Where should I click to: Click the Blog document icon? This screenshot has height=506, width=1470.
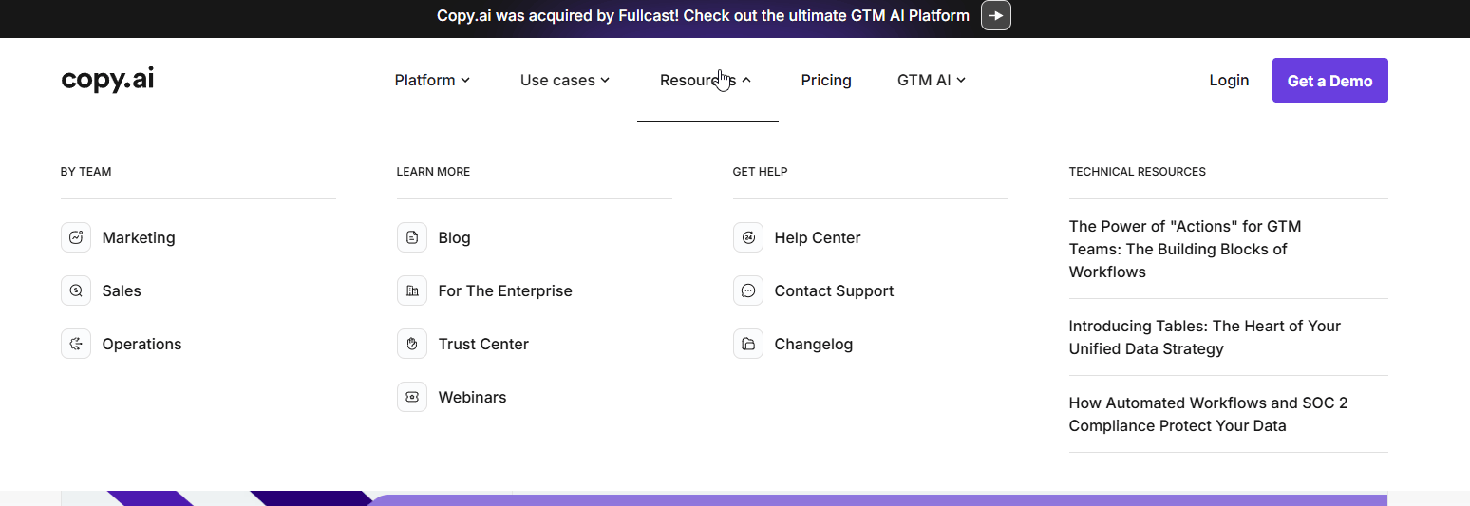[412, 237]
